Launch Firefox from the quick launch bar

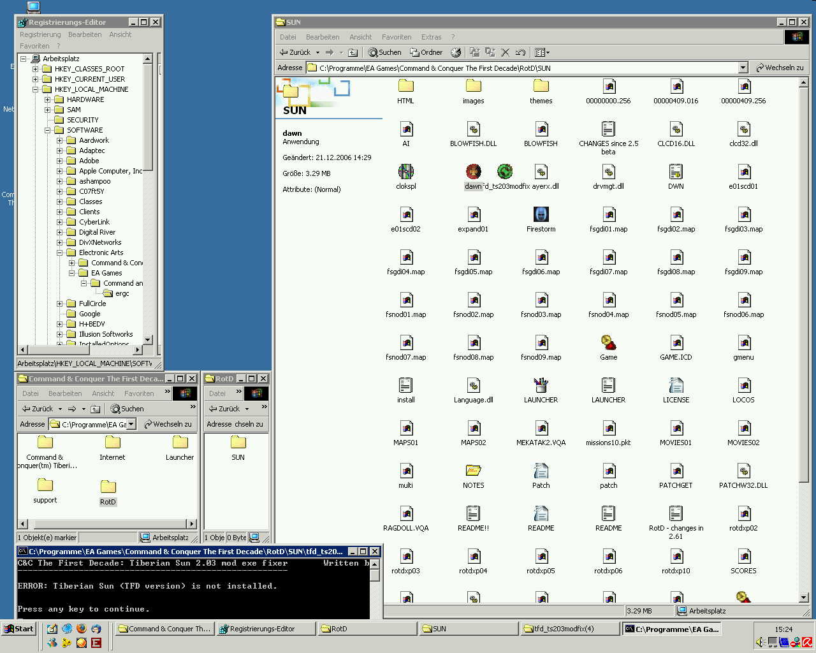[x=82, y=629]
